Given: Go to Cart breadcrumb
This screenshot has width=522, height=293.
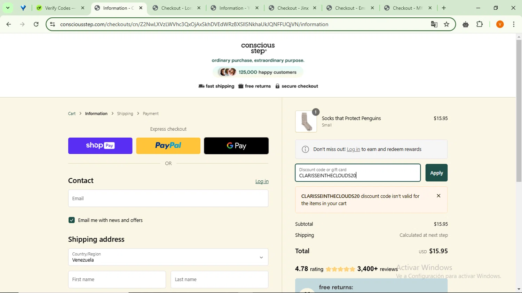Looking at the screenshot, I should [72, 114].
